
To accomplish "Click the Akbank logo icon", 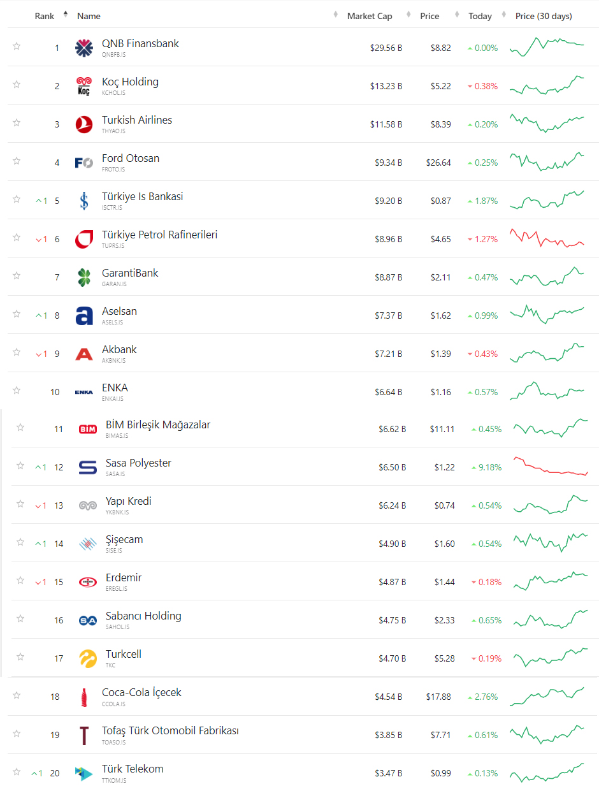I will click(84, 354).
